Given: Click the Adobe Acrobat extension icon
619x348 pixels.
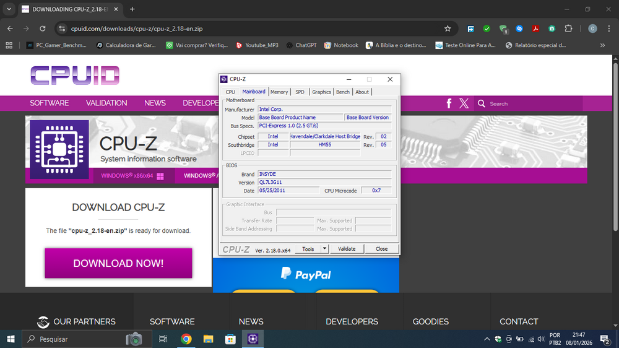Looking at the screenshot, I should (x=535, y=28).
